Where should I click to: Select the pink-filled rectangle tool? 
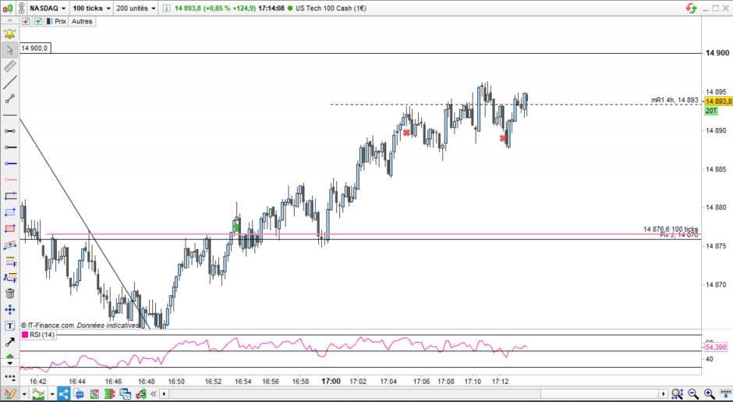9,196
